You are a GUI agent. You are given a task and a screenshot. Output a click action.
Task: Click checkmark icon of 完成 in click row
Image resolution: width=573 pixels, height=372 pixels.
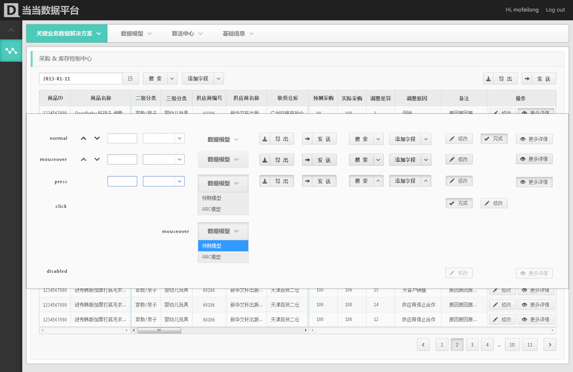[452, 203]
